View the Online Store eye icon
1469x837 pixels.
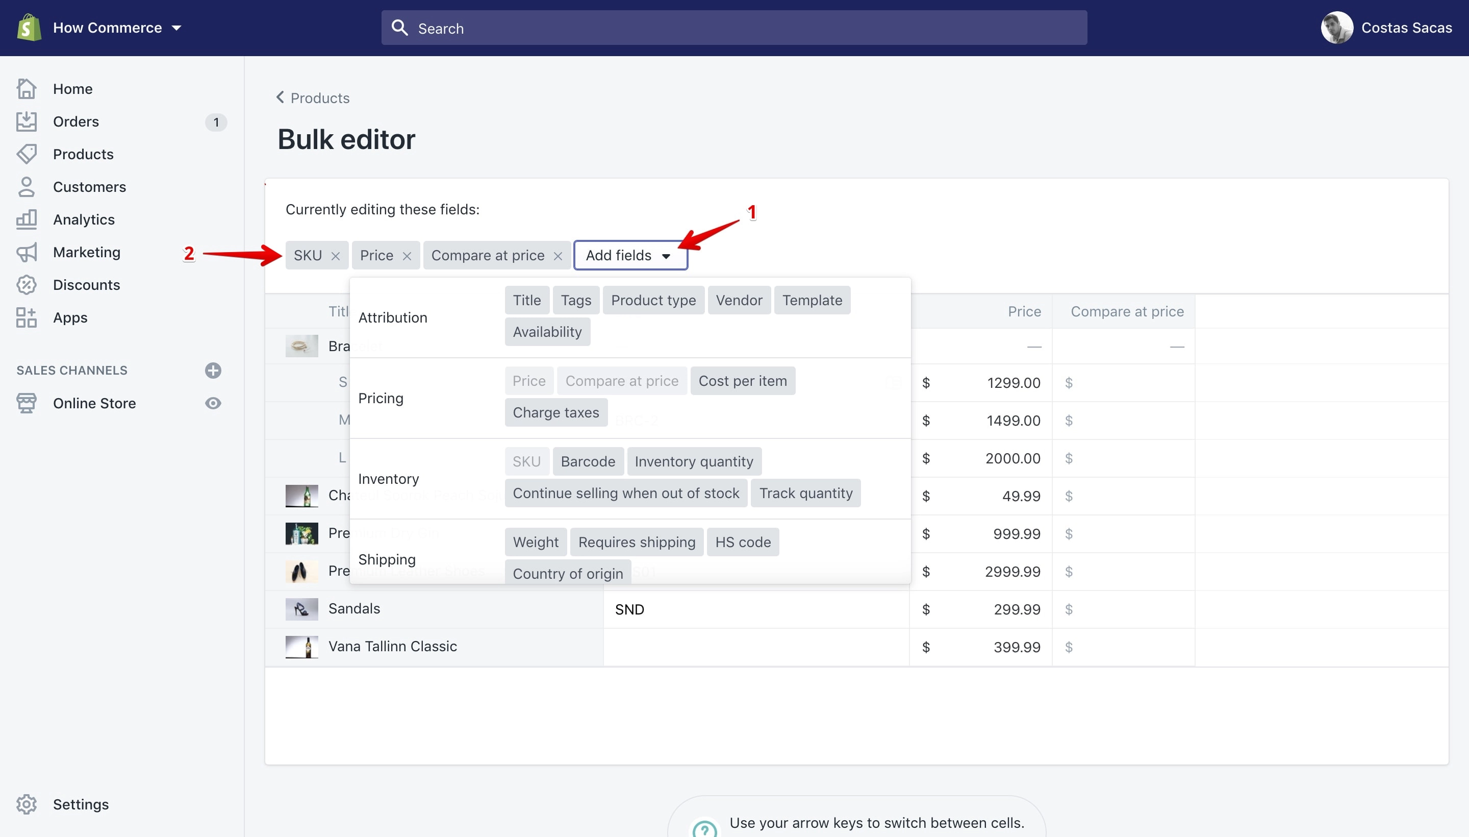point(213,403)
